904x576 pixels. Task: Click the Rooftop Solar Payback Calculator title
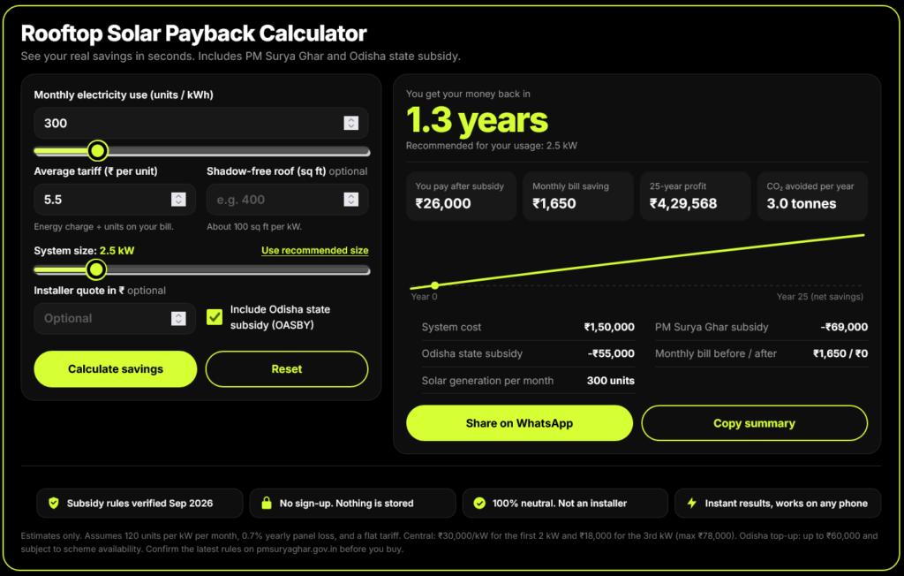click(193, 34)
